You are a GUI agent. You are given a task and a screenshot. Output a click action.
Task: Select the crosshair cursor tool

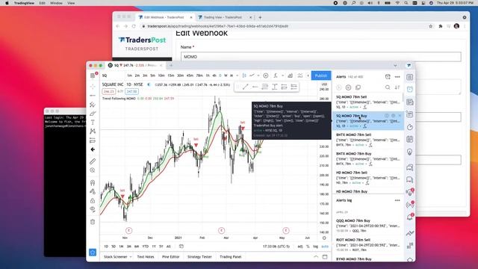tap(93, 87)
